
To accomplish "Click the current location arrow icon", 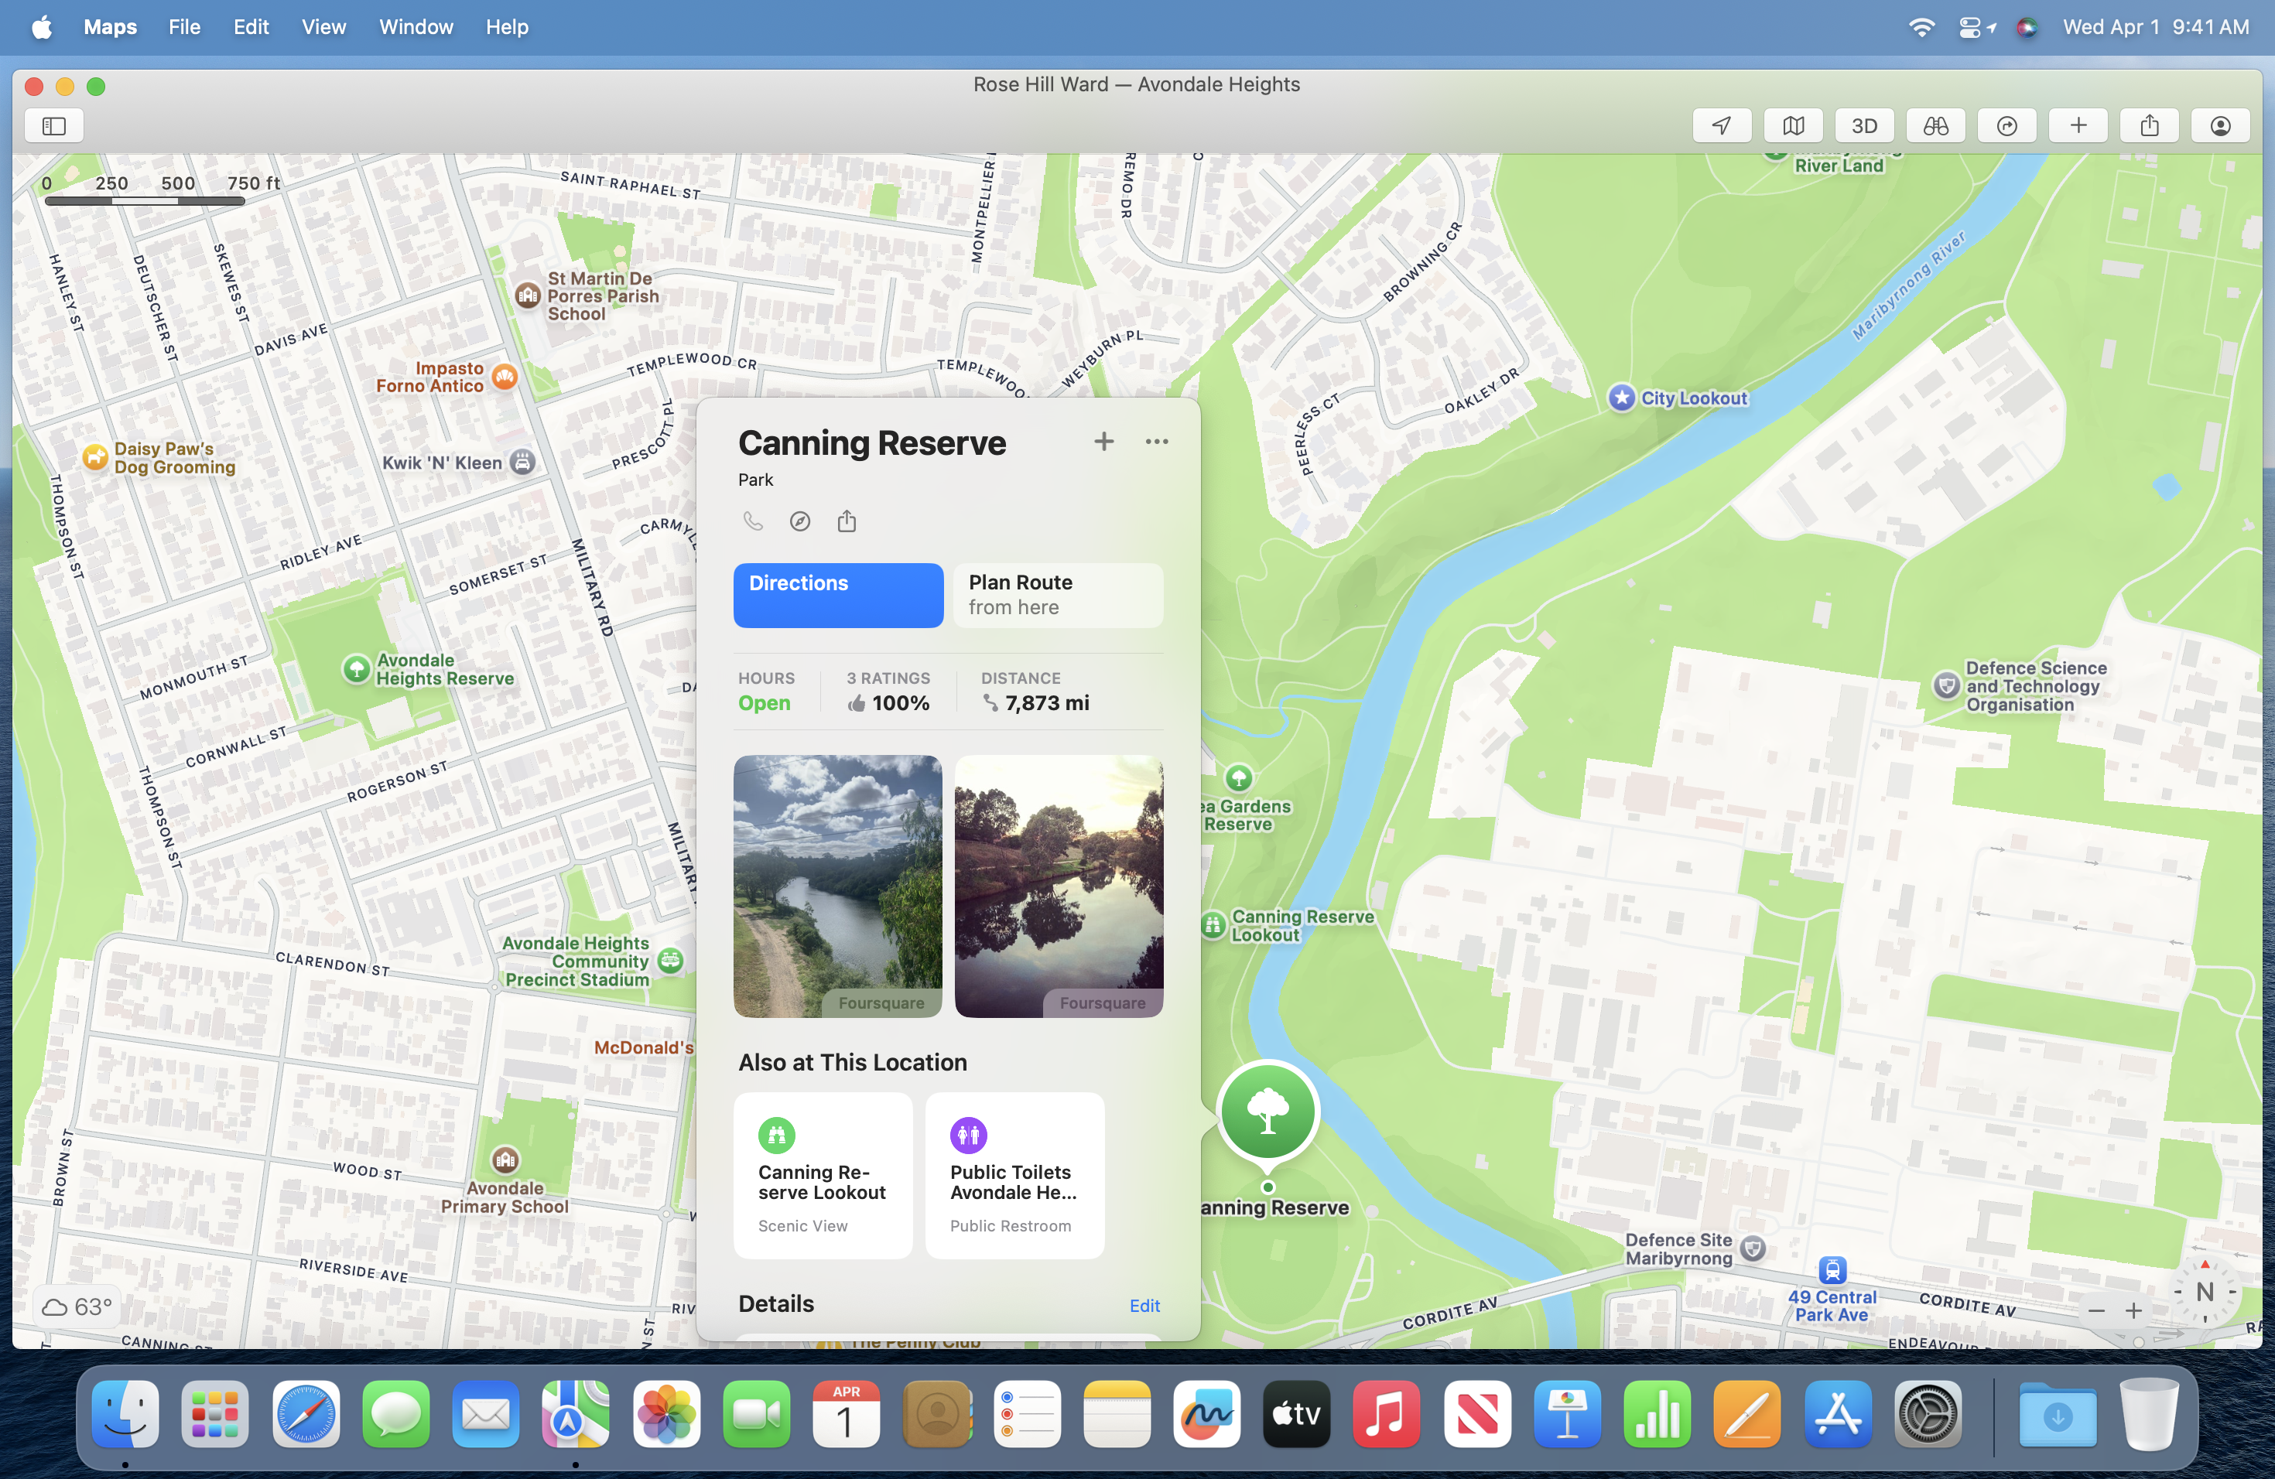I will click(1722, 125).
